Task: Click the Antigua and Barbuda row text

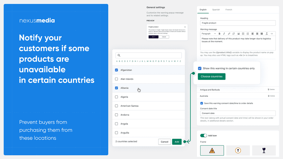Action: [210, 90]
